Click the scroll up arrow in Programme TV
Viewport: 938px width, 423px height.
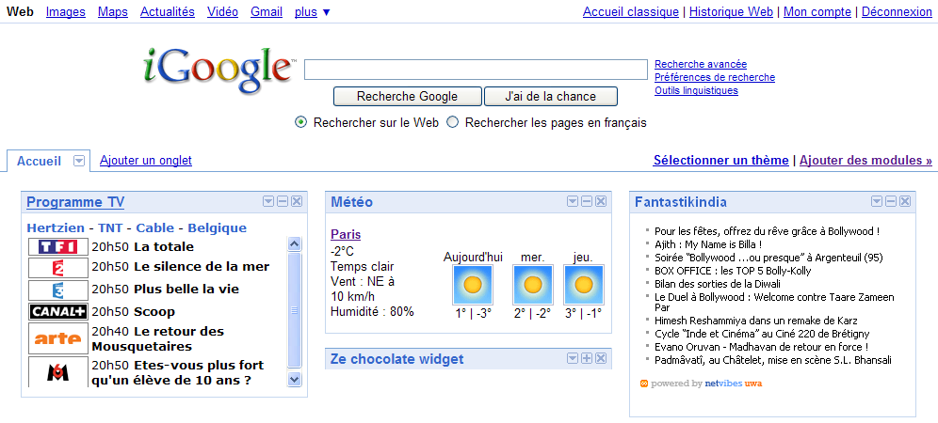coord(295,243)
